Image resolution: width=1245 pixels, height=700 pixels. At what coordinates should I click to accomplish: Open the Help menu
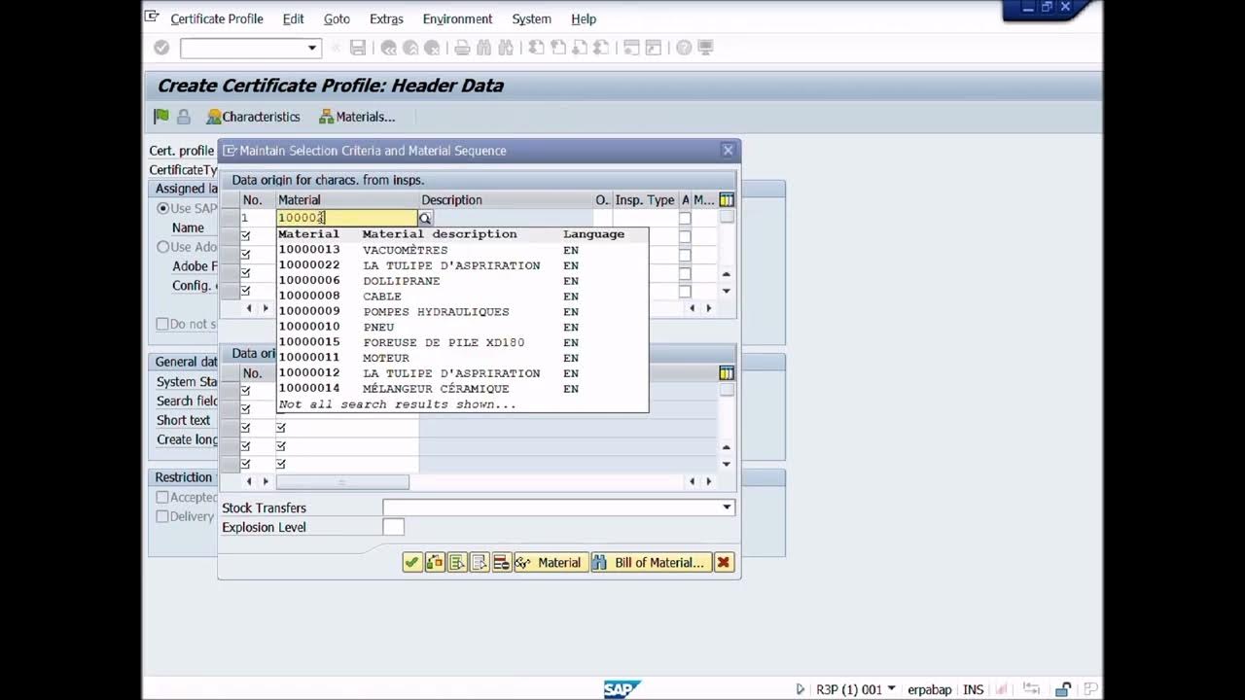(x=584, y=18)
